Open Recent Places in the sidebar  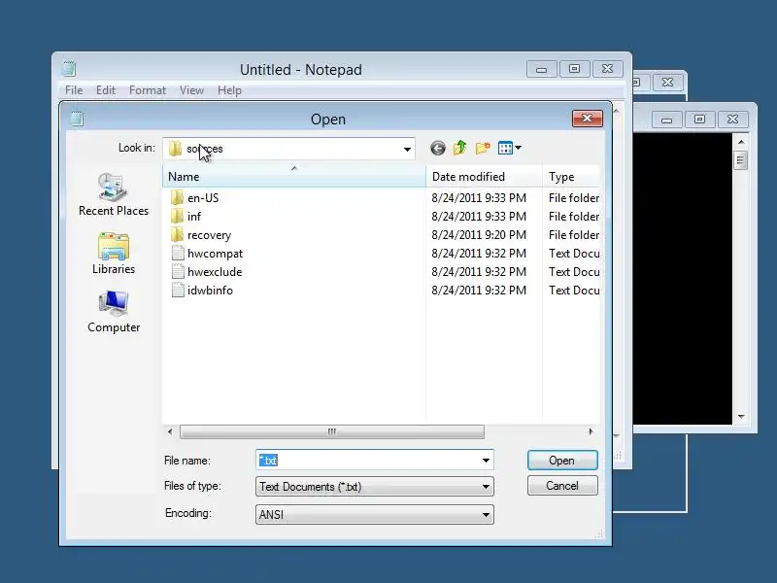click(114, 195)
